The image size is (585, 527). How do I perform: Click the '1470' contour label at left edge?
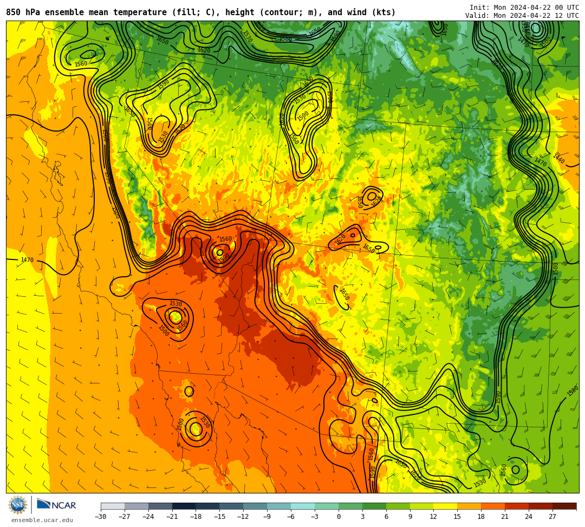(27, 259)
